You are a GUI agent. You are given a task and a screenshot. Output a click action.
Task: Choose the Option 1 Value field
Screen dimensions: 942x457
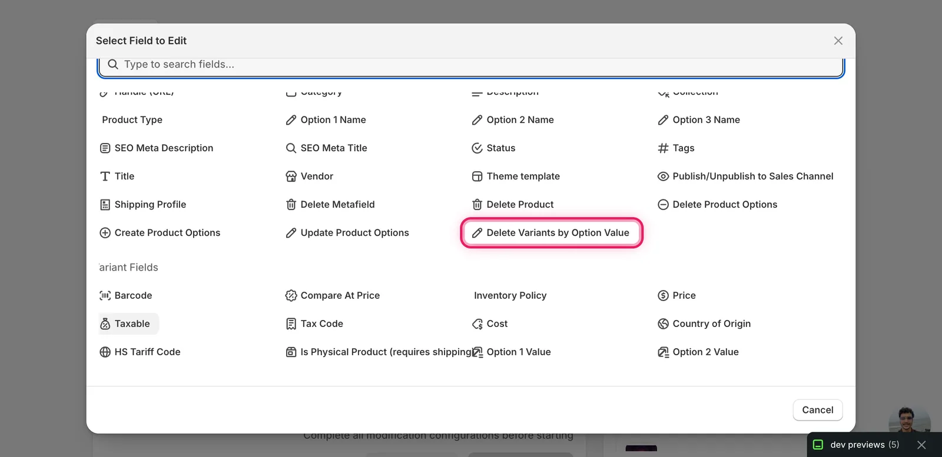pyautogui.click(x=512, y=352)
